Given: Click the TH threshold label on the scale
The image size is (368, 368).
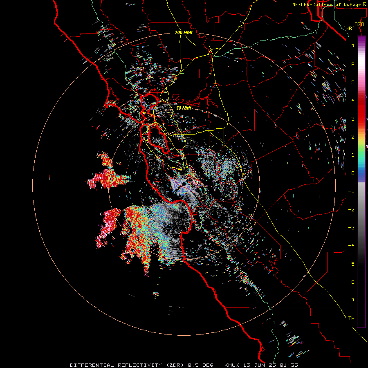Looking at the screenshot, I should 351,318.
